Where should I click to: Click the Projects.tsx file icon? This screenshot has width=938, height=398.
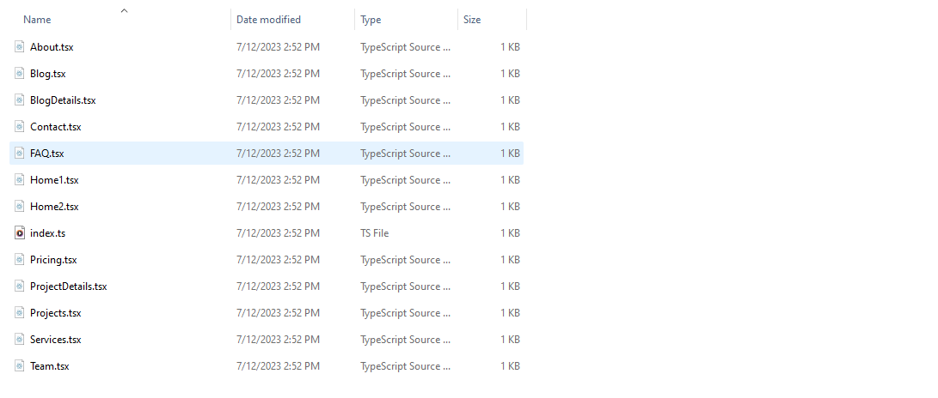pos(20,313)
